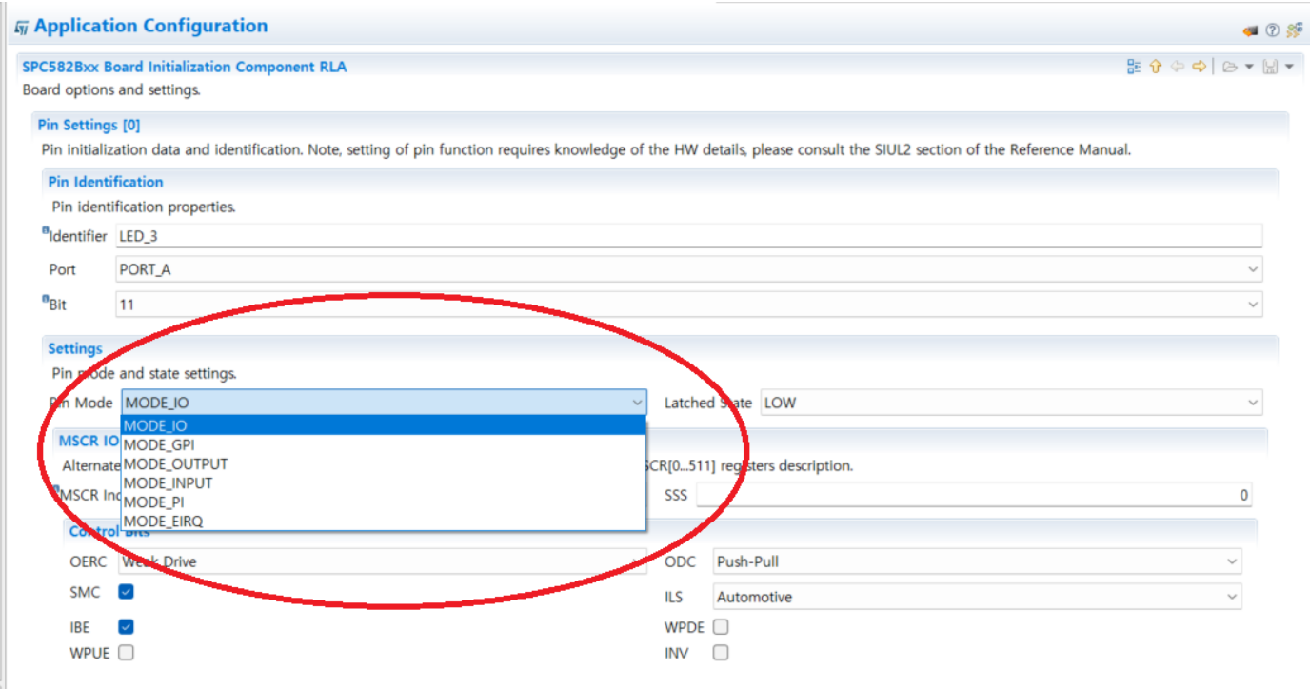
Task: Open Application Configuration help question mark icon
Action: point(1272,30)
